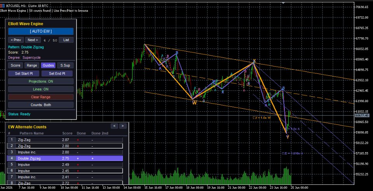The width and height of the screenshot is (373, 191).
Task: Click Set Start Pt button
Action: (24, 73)
